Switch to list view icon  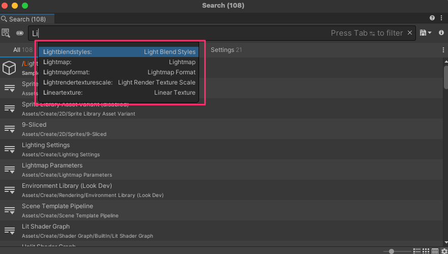417,251
